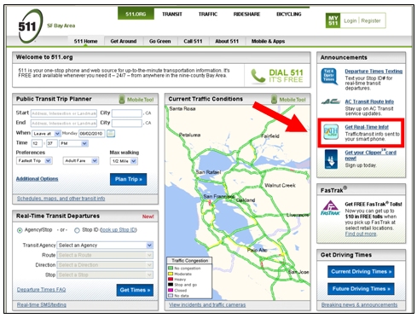
Task: Open Schedules, maps, and other transit info link
Action: tap(61, 199)
